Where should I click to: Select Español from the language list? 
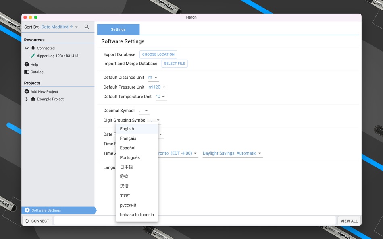(137, 148)
